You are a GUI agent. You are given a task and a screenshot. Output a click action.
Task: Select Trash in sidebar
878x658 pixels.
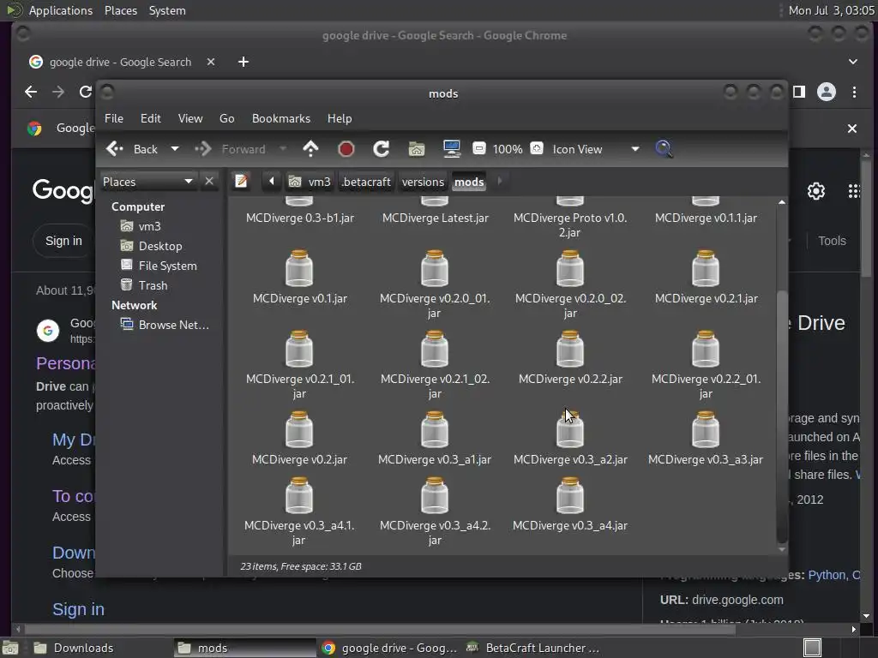pos(144,285)
